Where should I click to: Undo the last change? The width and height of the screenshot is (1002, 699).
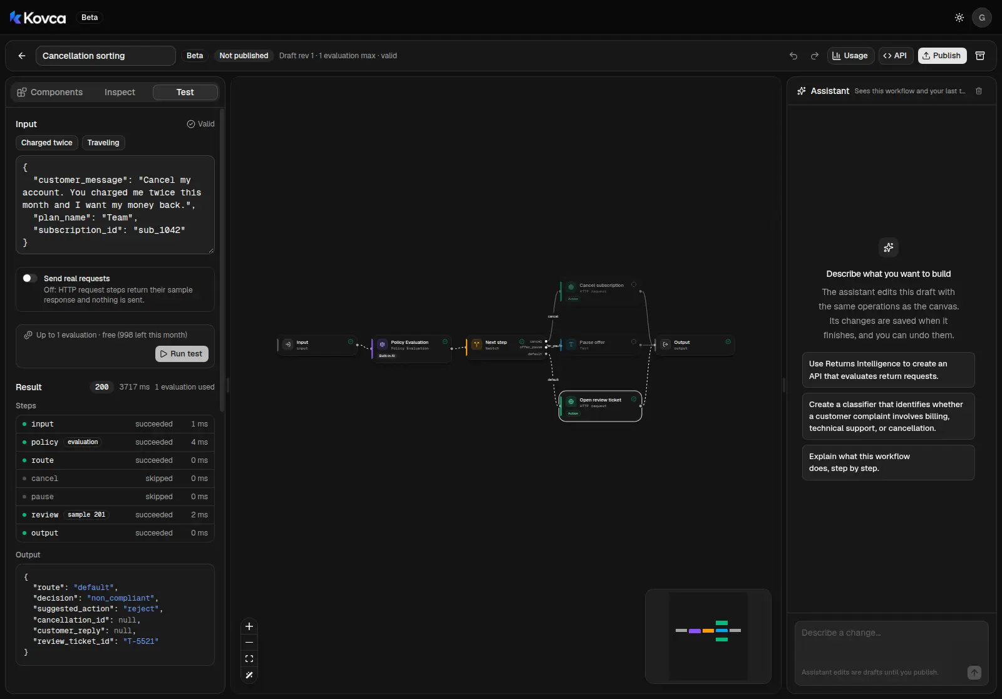(x=793, y=56)
